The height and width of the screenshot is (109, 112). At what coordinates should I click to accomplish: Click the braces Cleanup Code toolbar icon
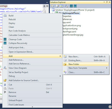point(71,6)
